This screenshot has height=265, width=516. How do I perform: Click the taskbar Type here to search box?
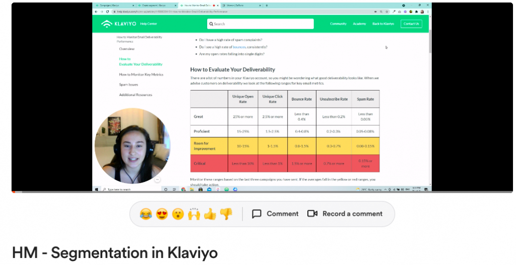coord(131,190)
